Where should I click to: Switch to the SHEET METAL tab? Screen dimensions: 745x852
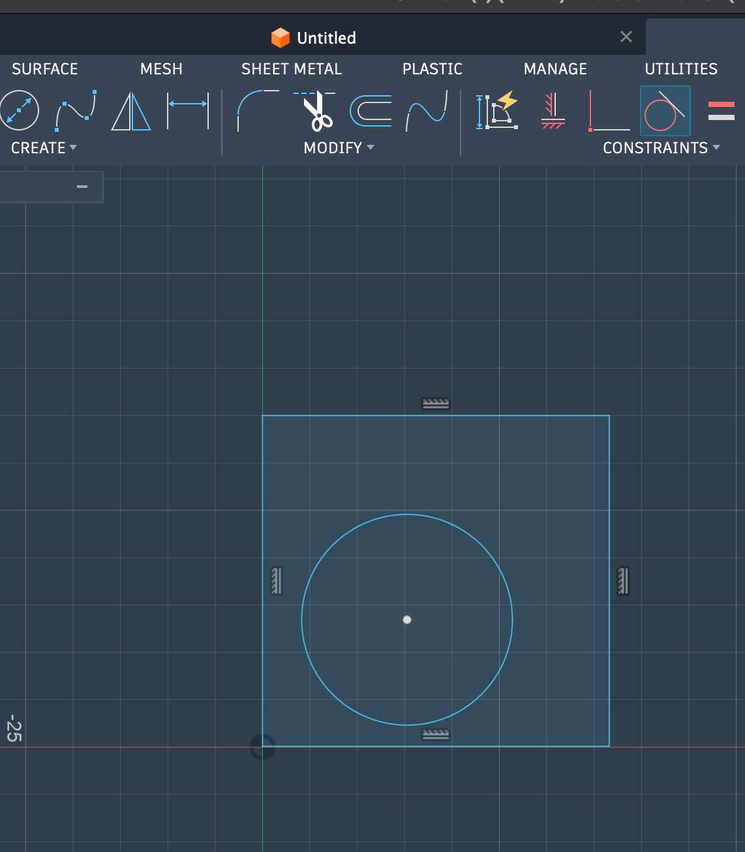(291, 69)
